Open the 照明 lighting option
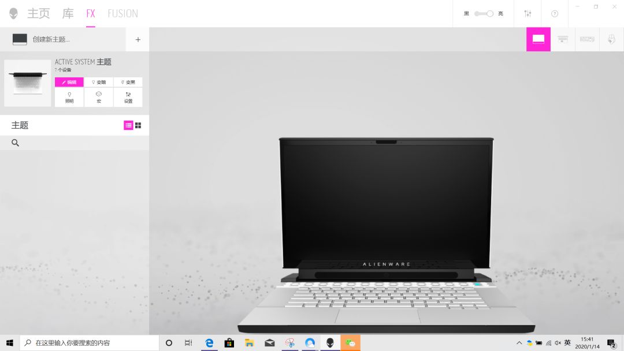The width and height of the screenshot is (624, 351). click(69, 98)
